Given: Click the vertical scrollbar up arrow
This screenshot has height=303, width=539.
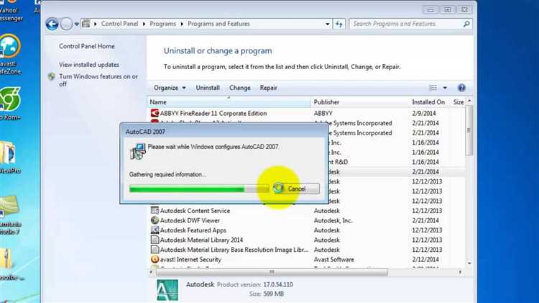Looking at the screenshot, I should coord(469,101).
